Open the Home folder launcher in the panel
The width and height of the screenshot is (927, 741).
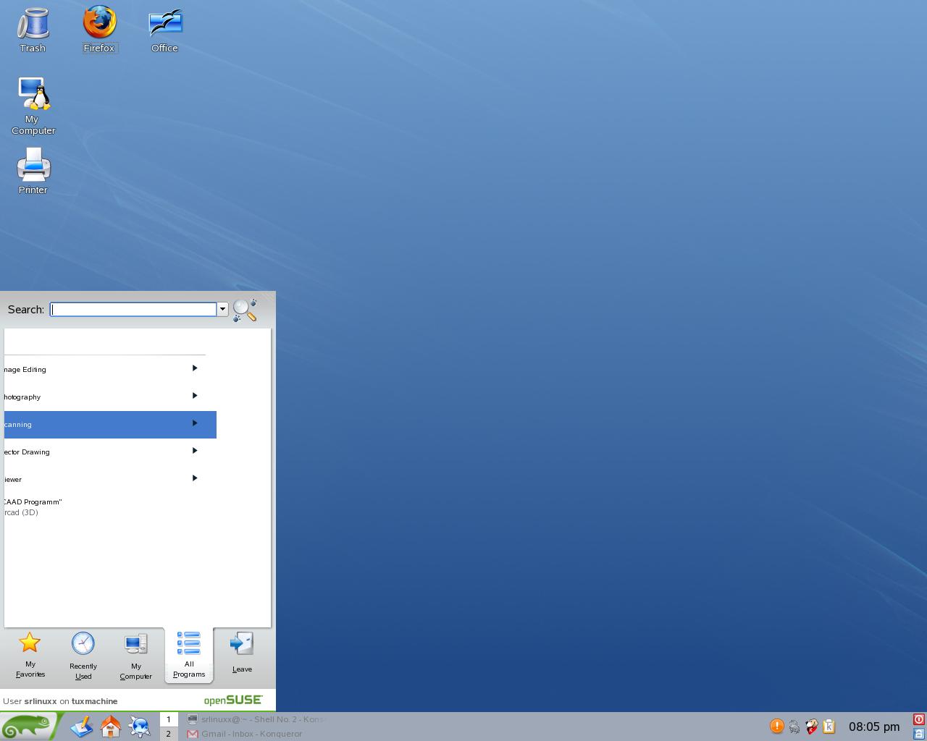click(x=111, y=727)
